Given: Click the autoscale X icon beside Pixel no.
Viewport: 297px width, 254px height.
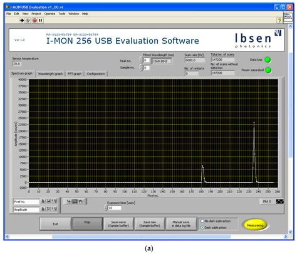Looking at the screenshot, I should point(48,201).
